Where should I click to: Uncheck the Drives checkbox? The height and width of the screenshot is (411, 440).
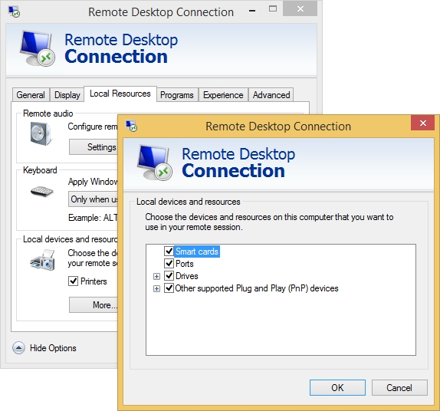coord(169,276)
